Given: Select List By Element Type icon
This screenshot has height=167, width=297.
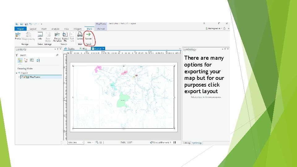Looking at the screenshot, I should tap(26, 60).
